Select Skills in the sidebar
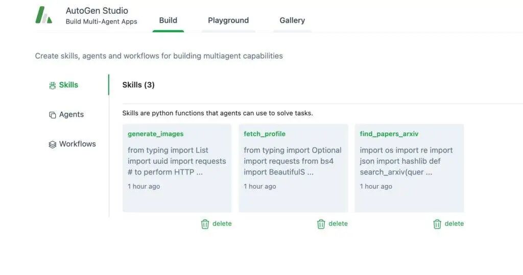 pos(68,85)
